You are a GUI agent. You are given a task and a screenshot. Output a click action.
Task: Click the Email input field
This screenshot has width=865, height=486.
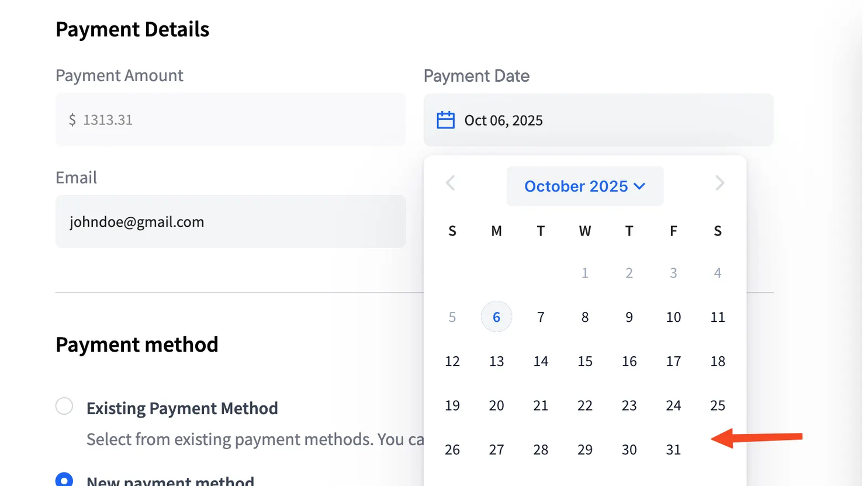[x=230, y=222]
